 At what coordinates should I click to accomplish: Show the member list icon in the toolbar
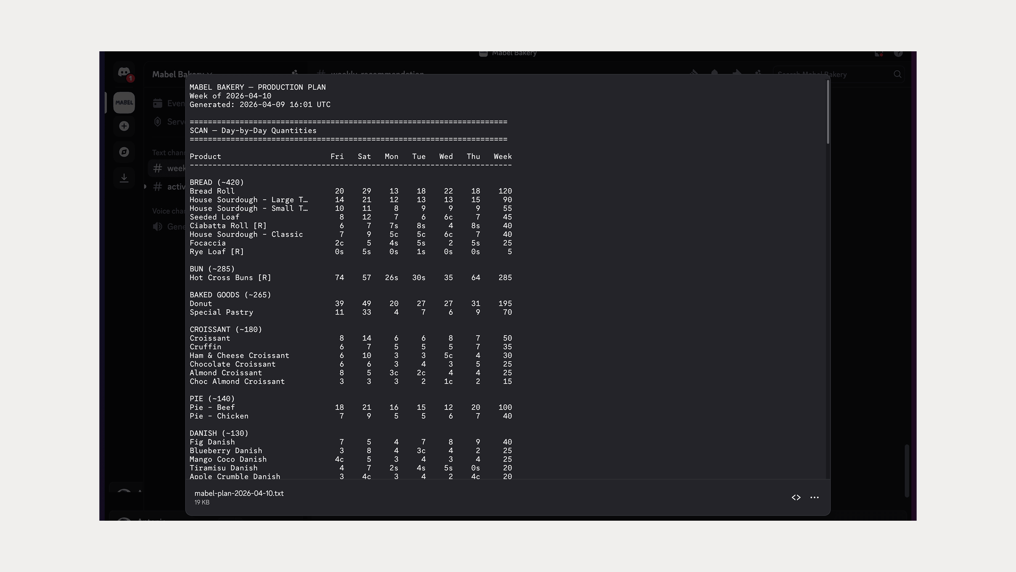(757, 74)
